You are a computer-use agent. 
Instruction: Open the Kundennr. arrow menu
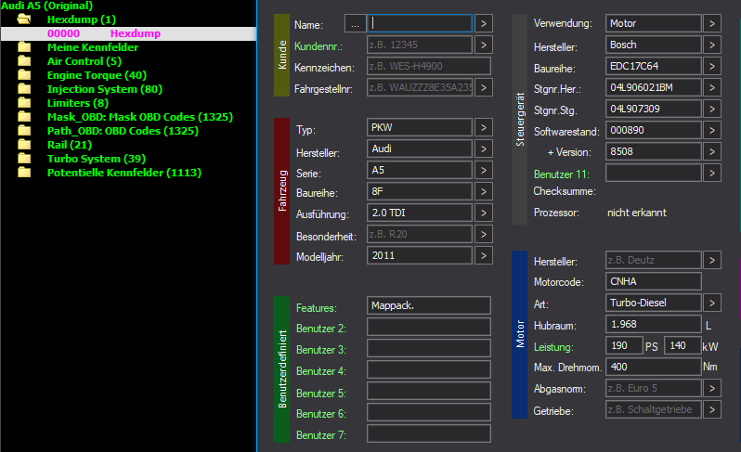484,45
